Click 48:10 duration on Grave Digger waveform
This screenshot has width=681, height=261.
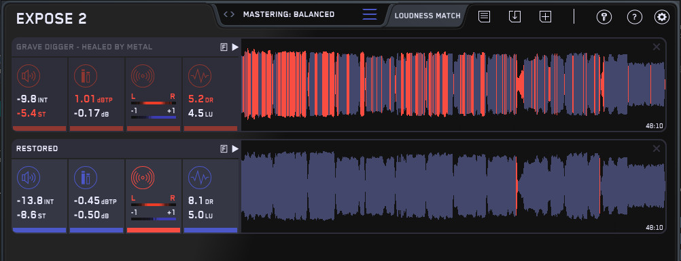coord(654,126)
